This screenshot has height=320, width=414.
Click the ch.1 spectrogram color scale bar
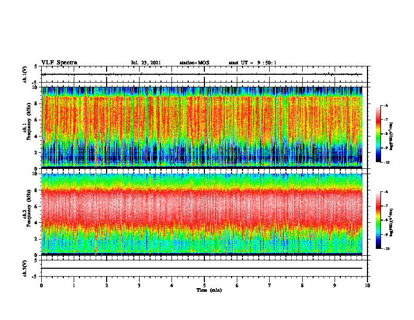[378, 134]
